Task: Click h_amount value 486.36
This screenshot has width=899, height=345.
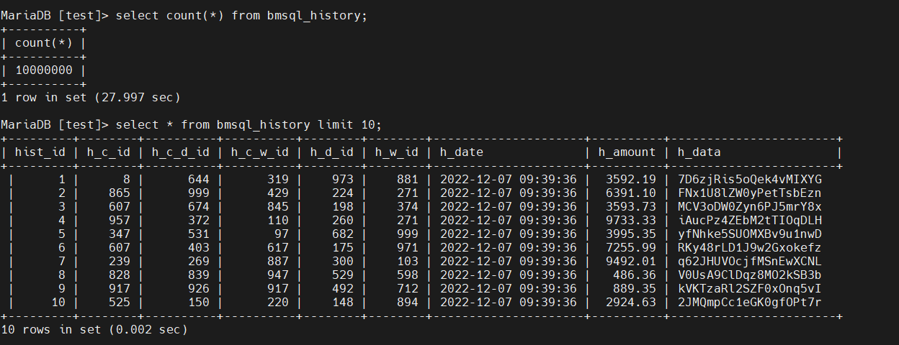Action: (635, 275)
